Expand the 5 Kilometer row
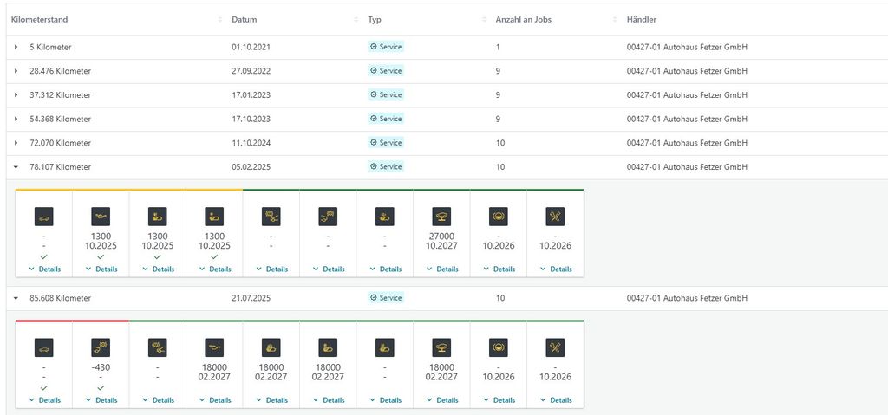The image size is (888, 415). click(x=16, y=47)
